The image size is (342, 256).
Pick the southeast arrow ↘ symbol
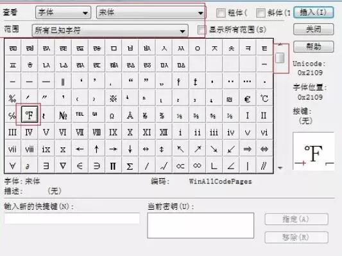214,149
